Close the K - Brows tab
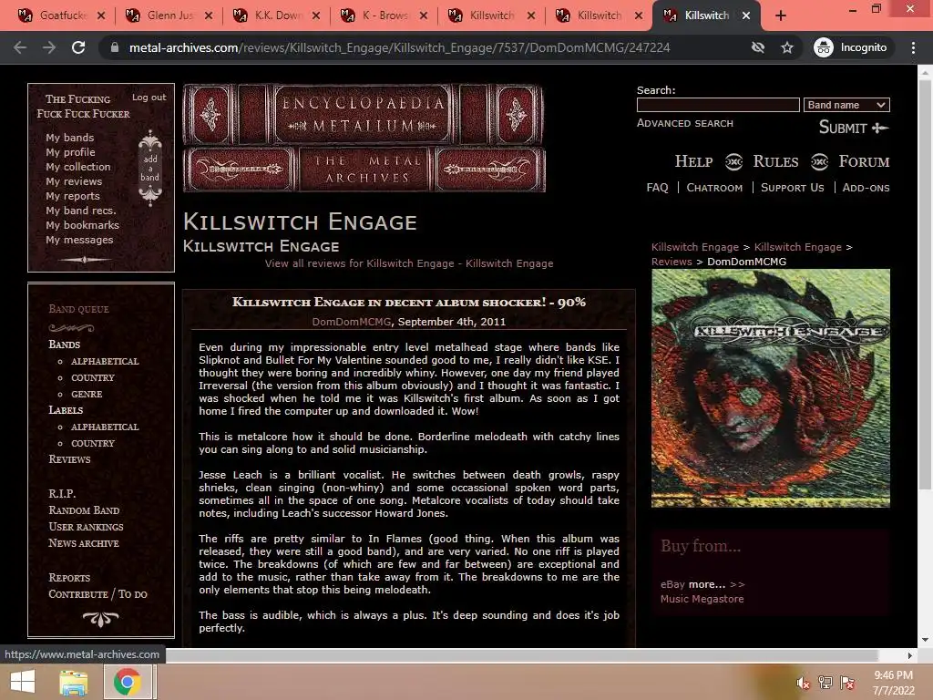Image resolution: width=933 pixels, height=700 pixels. tap(423, 15)
